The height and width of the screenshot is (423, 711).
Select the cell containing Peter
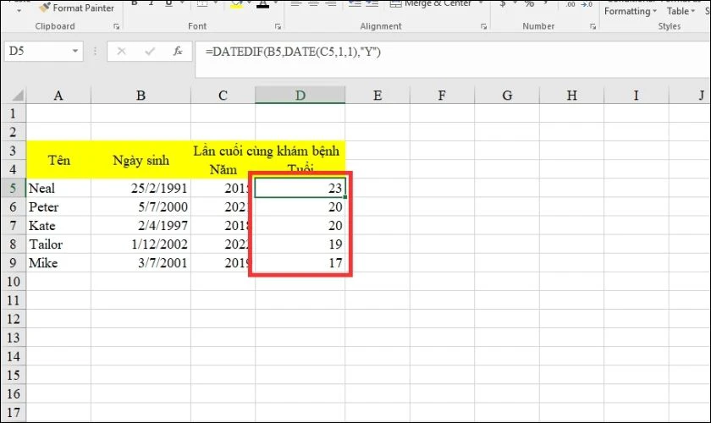pyautogui.click(x=58, y=206)
